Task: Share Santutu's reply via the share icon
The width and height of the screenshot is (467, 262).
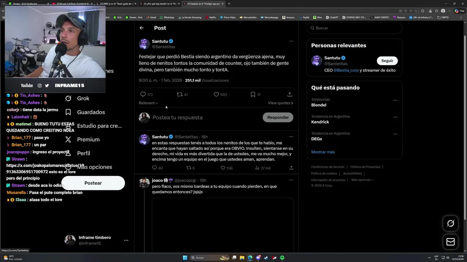Action: [x=291, y=168]
